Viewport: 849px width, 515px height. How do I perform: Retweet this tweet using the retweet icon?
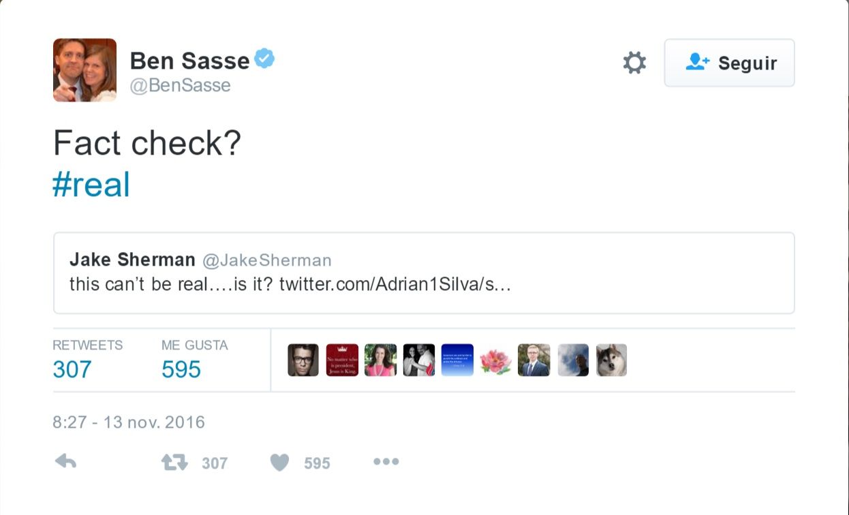174,463
